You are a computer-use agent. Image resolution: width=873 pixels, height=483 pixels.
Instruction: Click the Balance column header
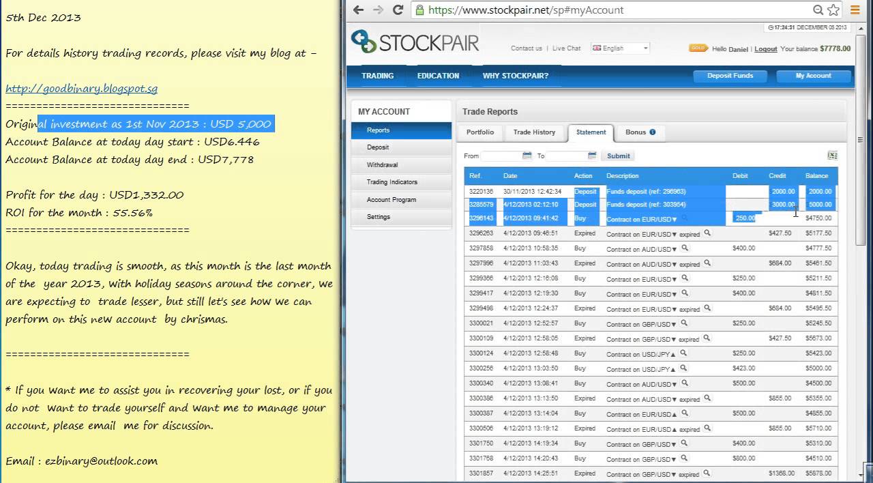tap(816, 176)
